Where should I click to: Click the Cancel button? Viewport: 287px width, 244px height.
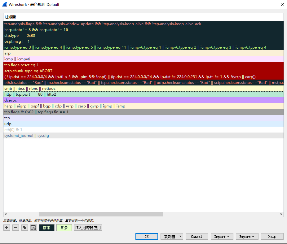pos(197,236)
